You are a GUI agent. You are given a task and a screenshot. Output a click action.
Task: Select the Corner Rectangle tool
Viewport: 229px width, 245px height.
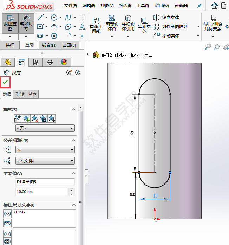pyautogui.click(x=40, y=27)
